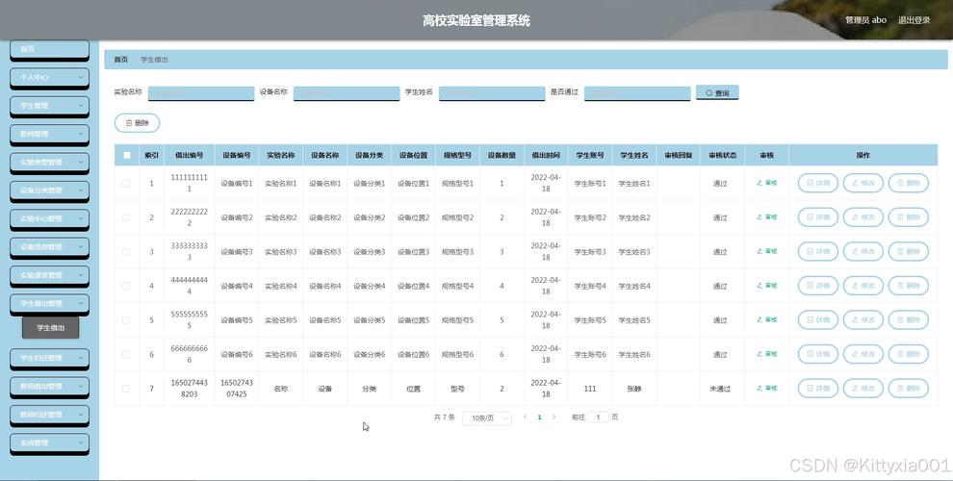Image resolution: width=953 pixels, height=481 pixels.
Task: Focus the 设备名称 search field
Action: coord(347,93)
